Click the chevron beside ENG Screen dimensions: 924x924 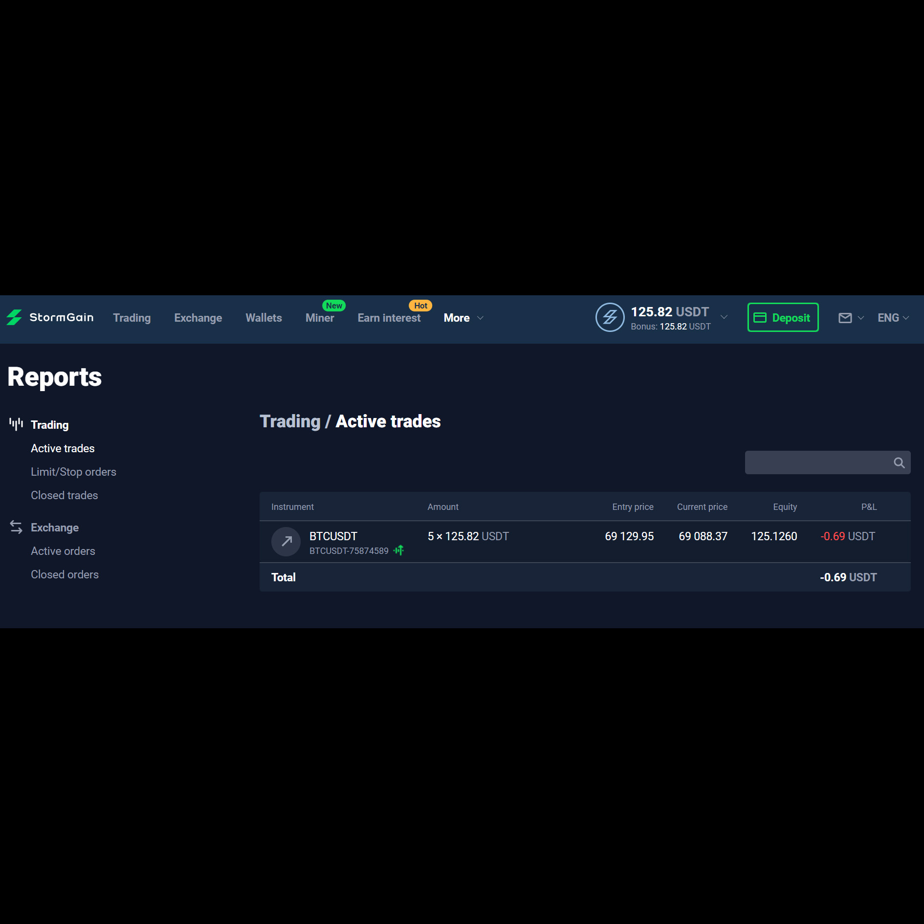point(906,318)
